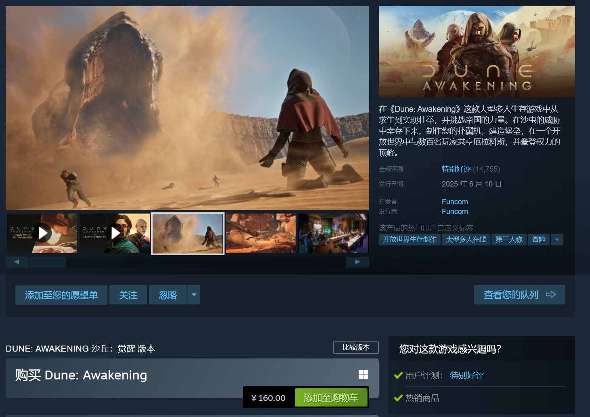
Task: Select the 第三人称 tag
Action: (509, 239)
